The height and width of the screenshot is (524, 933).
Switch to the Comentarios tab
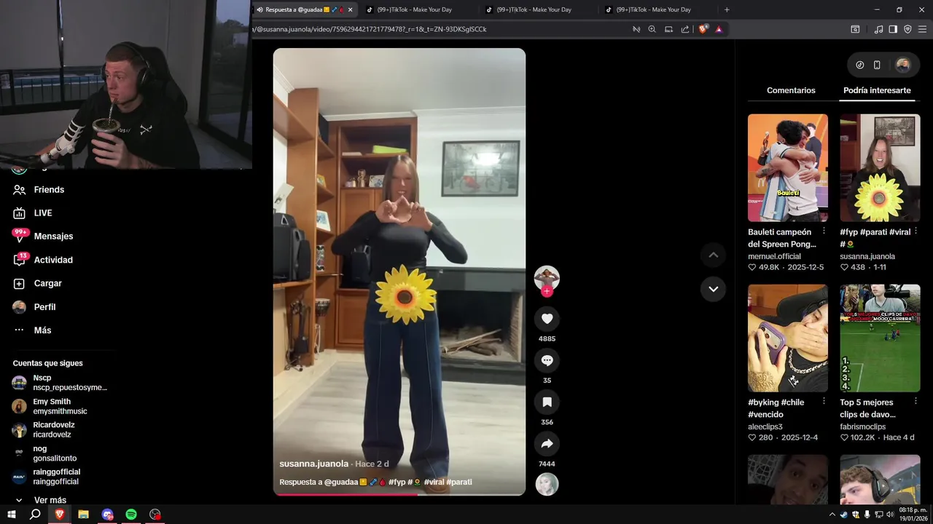[791, 90]
